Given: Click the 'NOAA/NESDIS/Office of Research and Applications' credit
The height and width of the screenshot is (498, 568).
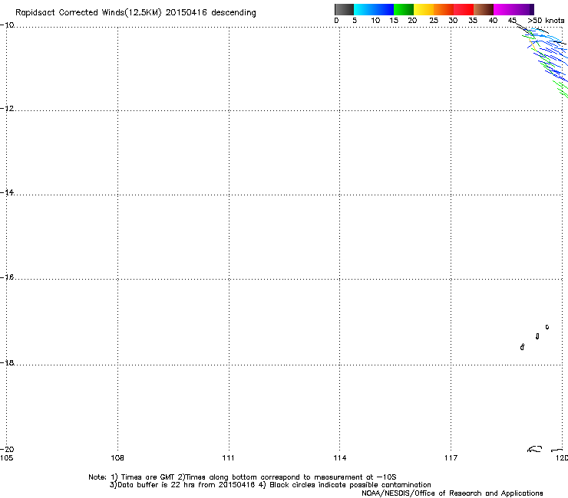Looking at the screenshot, I should 452,493.
